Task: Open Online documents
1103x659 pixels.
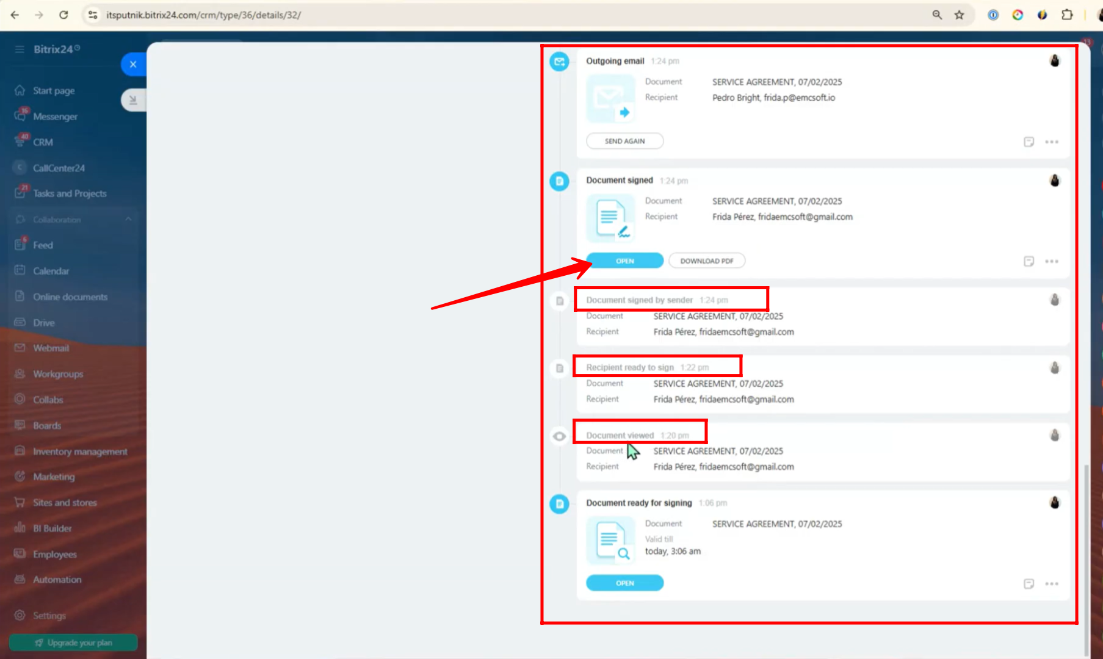Action: point(70,297)
